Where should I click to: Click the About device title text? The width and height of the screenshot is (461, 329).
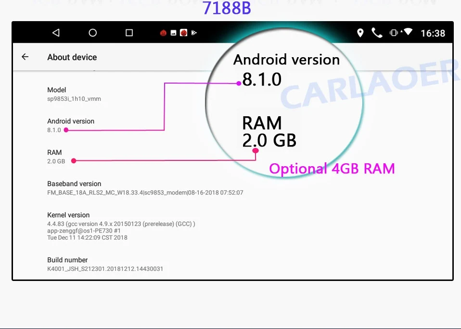[72, 57]
